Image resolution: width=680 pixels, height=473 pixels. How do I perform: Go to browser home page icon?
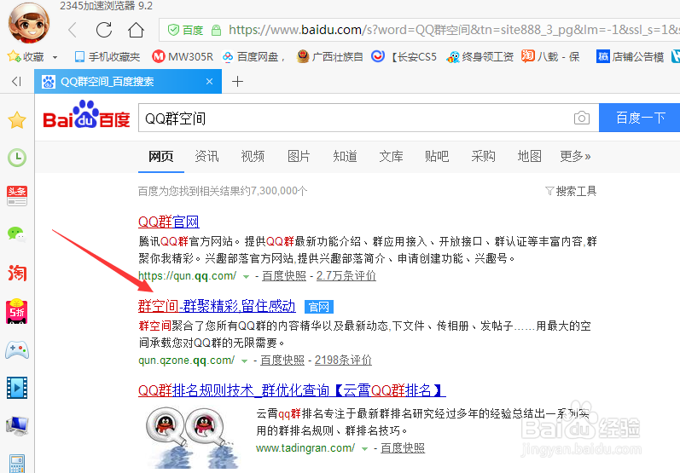coord(136,30)
